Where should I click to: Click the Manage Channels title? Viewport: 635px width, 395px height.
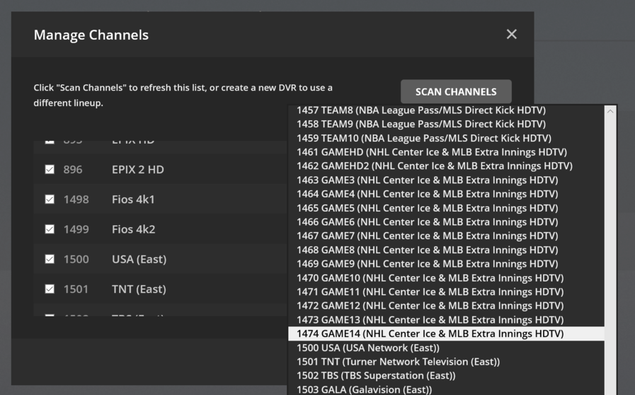coord(91,35)
